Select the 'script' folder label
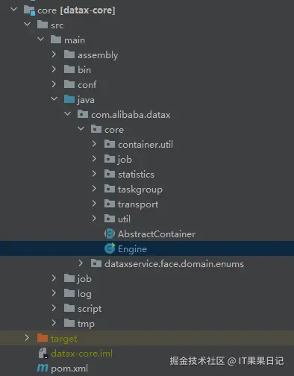The width and height of the screenshot is (294, 376). pos(90,309)
